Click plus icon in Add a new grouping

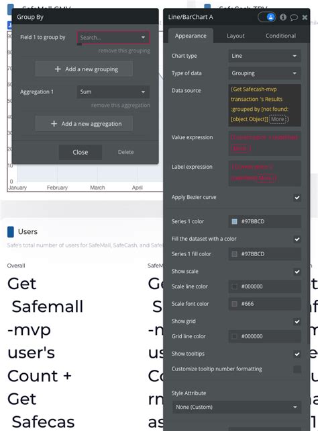pyautogui.click(x=58, y=69)
